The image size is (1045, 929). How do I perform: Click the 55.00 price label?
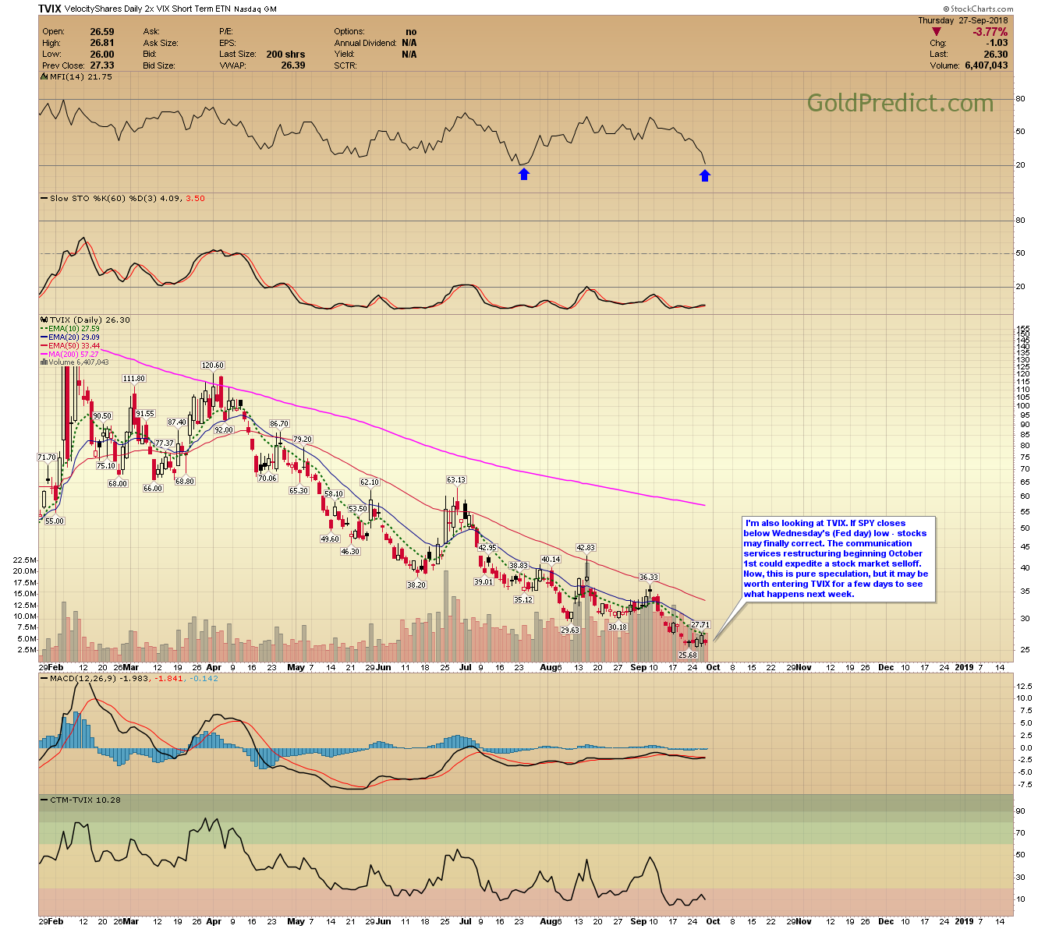[x=54, y=521]
